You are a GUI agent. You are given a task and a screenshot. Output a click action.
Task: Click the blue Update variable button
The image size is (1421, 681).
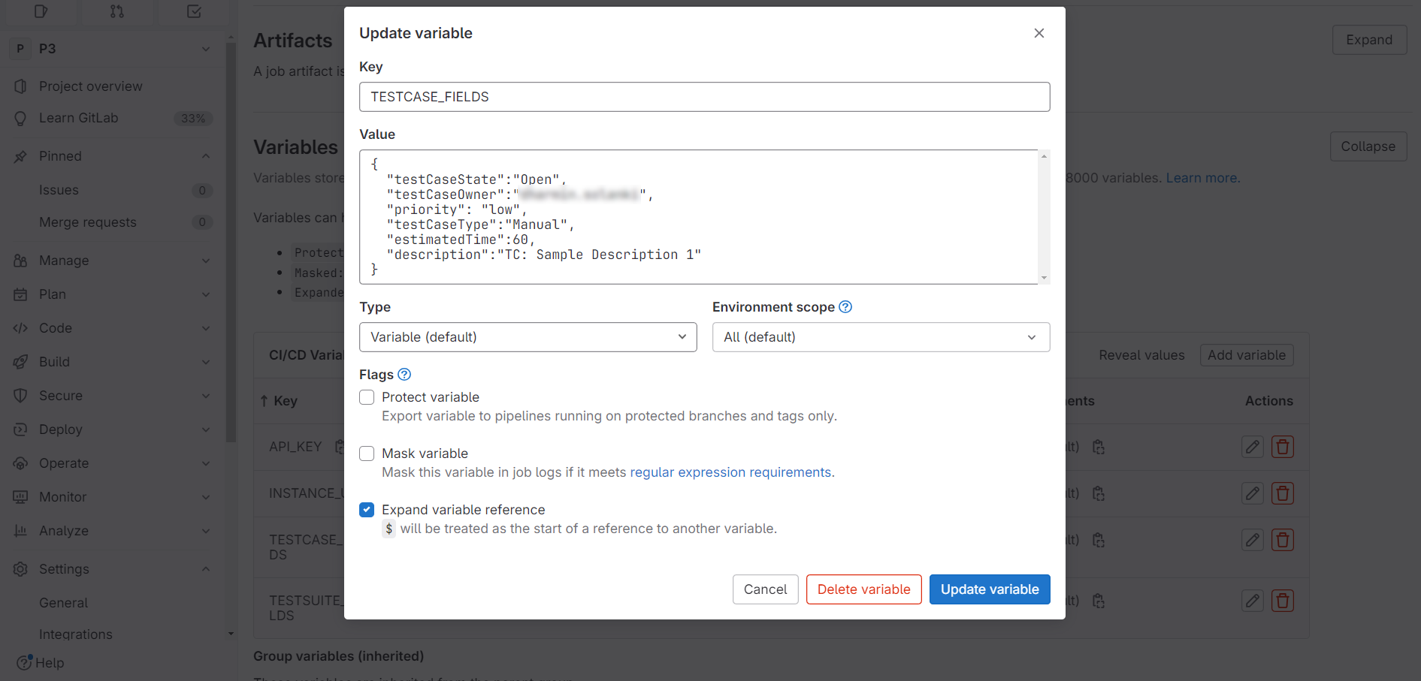(990, 589)
